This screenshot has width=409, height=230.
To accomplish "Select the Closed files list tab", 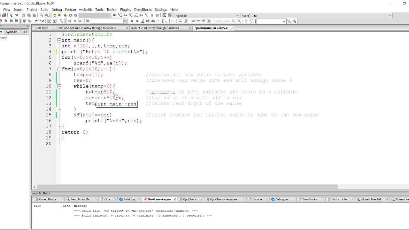I will [x=371, y=199].
